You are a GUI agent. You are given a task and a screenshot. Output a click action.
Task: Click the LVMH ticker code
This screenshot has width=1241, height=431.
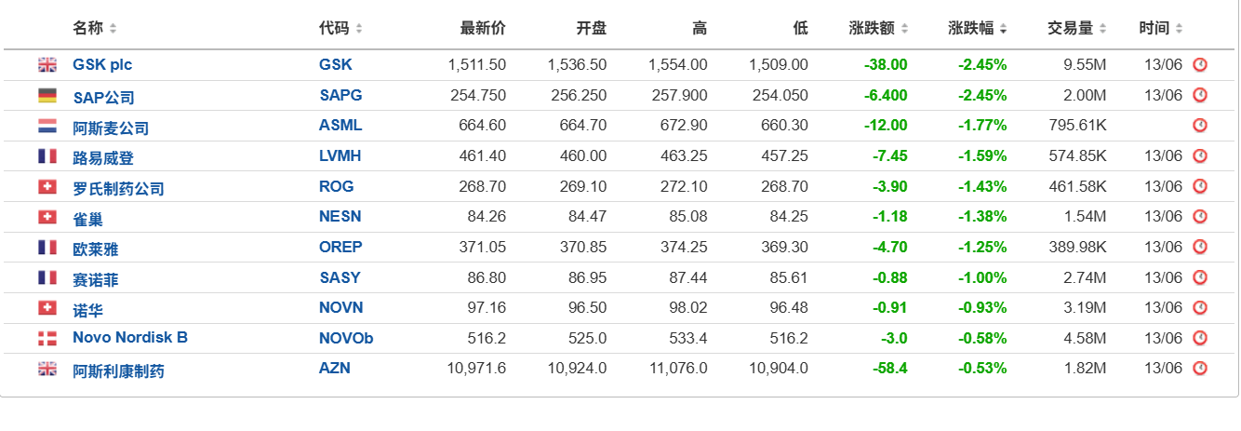340,155
